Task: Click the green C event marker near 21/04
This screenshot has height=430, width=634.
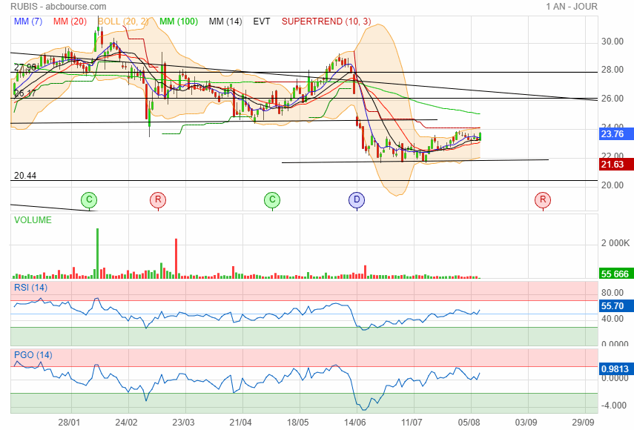Action: (272, 199)
